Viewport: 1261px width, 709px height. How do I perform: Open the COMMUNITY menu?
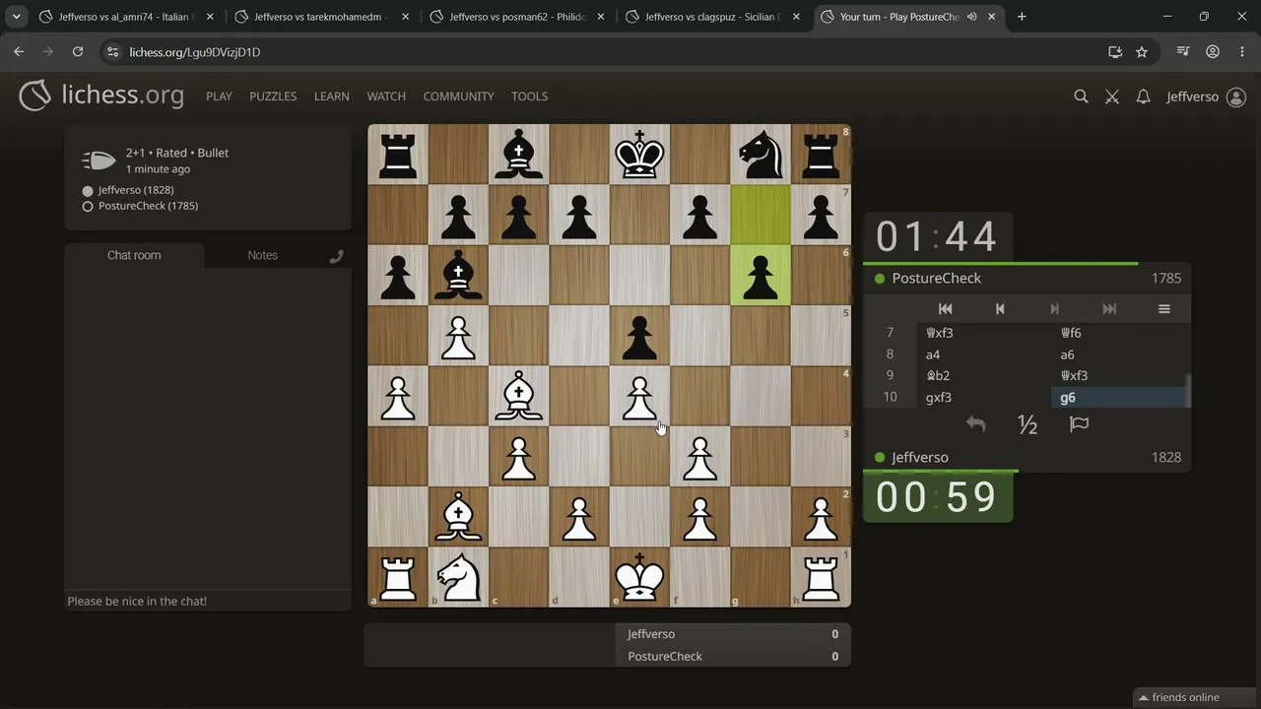click(x=458, y=97)
